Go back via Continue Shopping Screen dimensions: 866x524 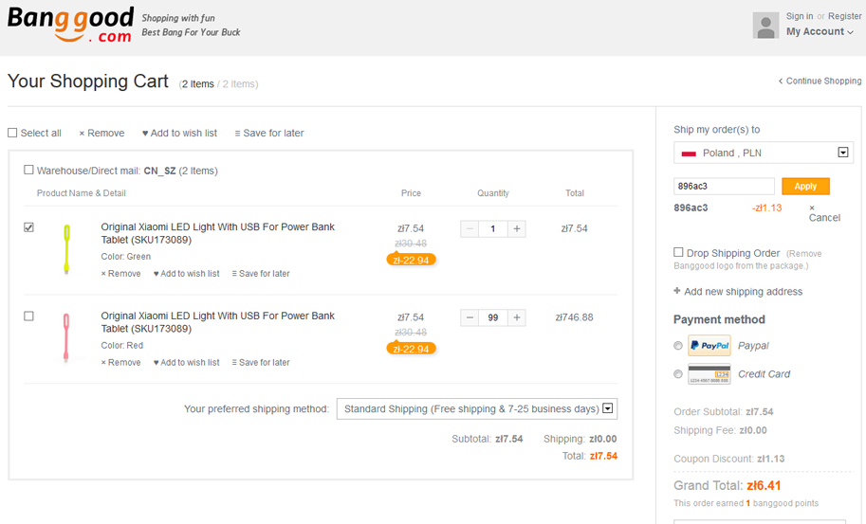[820, 81]
